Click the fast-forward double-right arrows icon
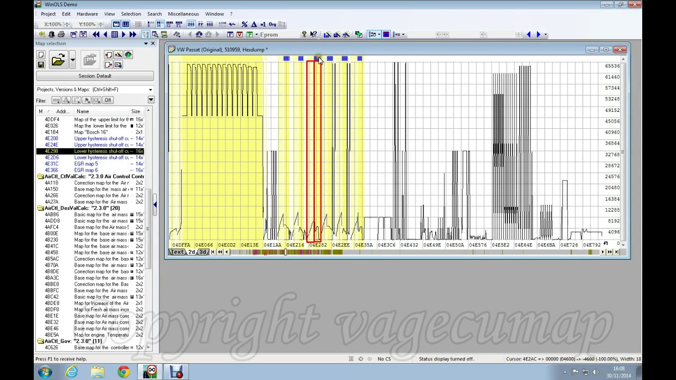This screenshot has height=380, width=676. (133, 34)
